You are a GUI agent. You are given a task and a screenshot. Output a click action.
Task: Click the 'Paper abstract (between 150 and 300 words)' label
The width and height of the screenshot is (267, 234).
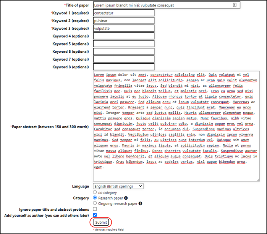pyautogui.click(x=50, y=127)
